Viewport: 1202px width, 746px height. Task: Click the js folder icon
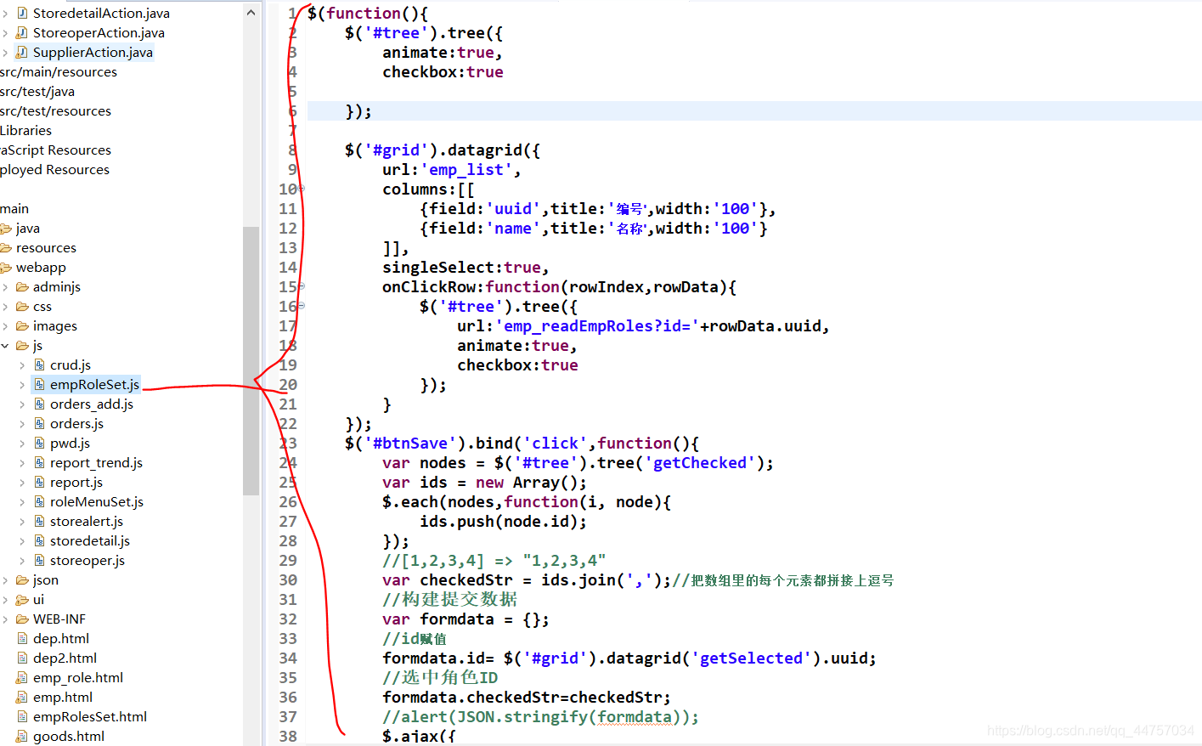tap(22, 345)
